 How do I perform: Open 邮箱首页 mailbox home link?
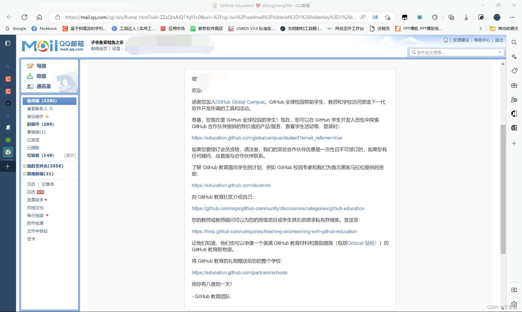click(99, 49)
